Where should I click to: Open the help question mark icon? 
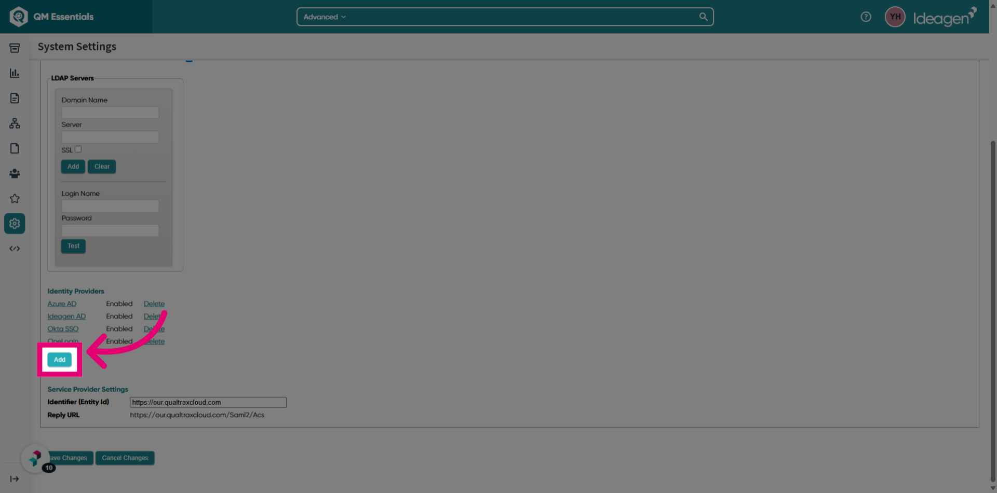tap(866, 17)
